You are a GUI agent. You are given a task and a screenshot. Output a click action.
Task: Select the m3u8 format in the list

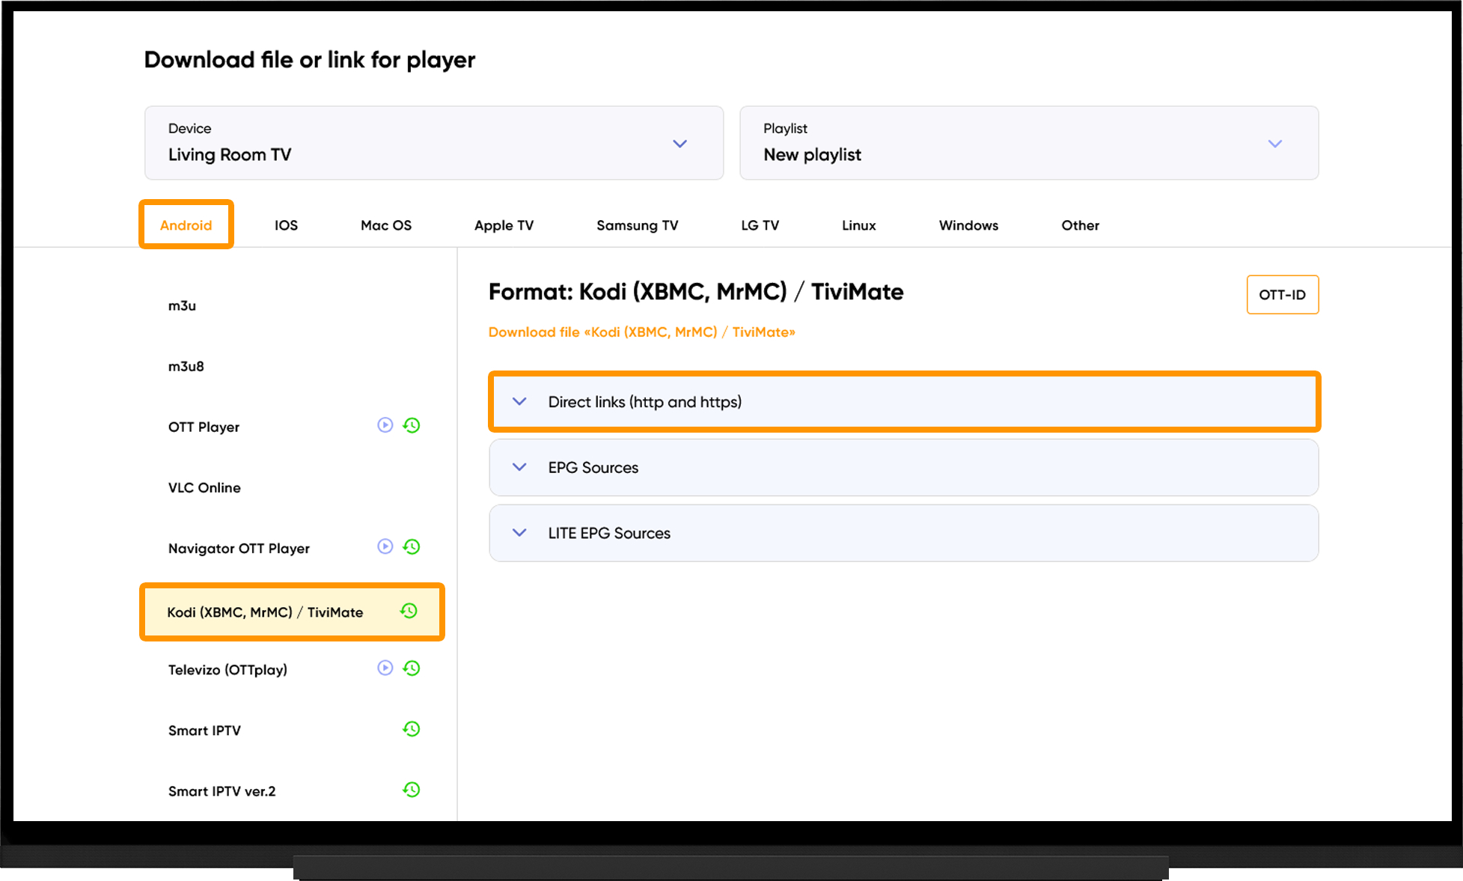186,366
